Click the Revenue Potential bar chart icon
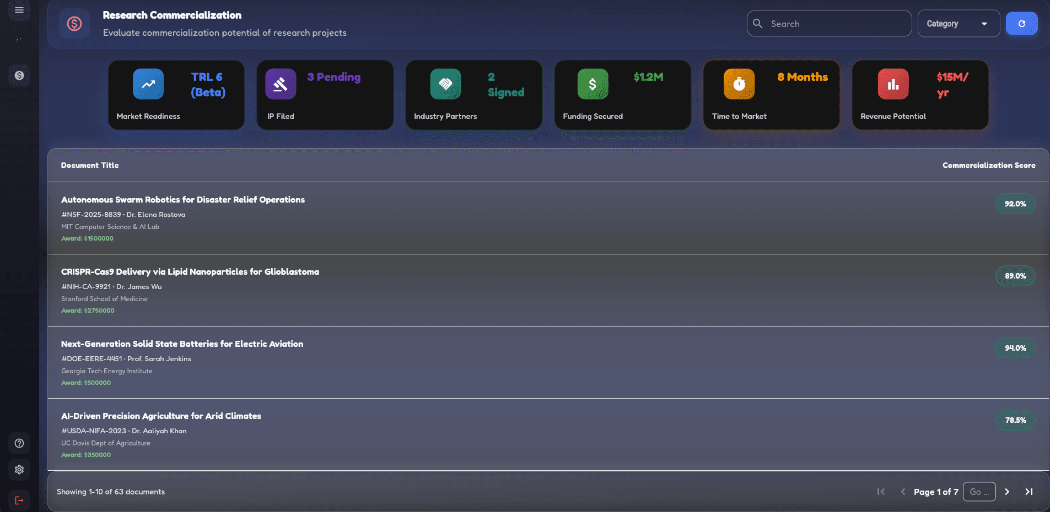The height and width of the screenshot is (512, 1050). click(893, 84)
